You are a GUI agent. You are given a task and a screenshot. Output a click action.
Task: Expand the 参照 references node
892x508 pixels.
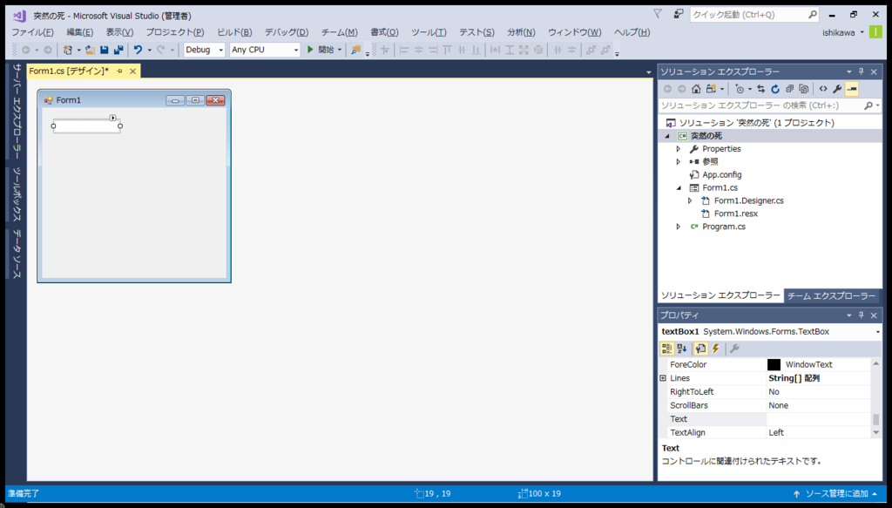click(x=678, y=162)
